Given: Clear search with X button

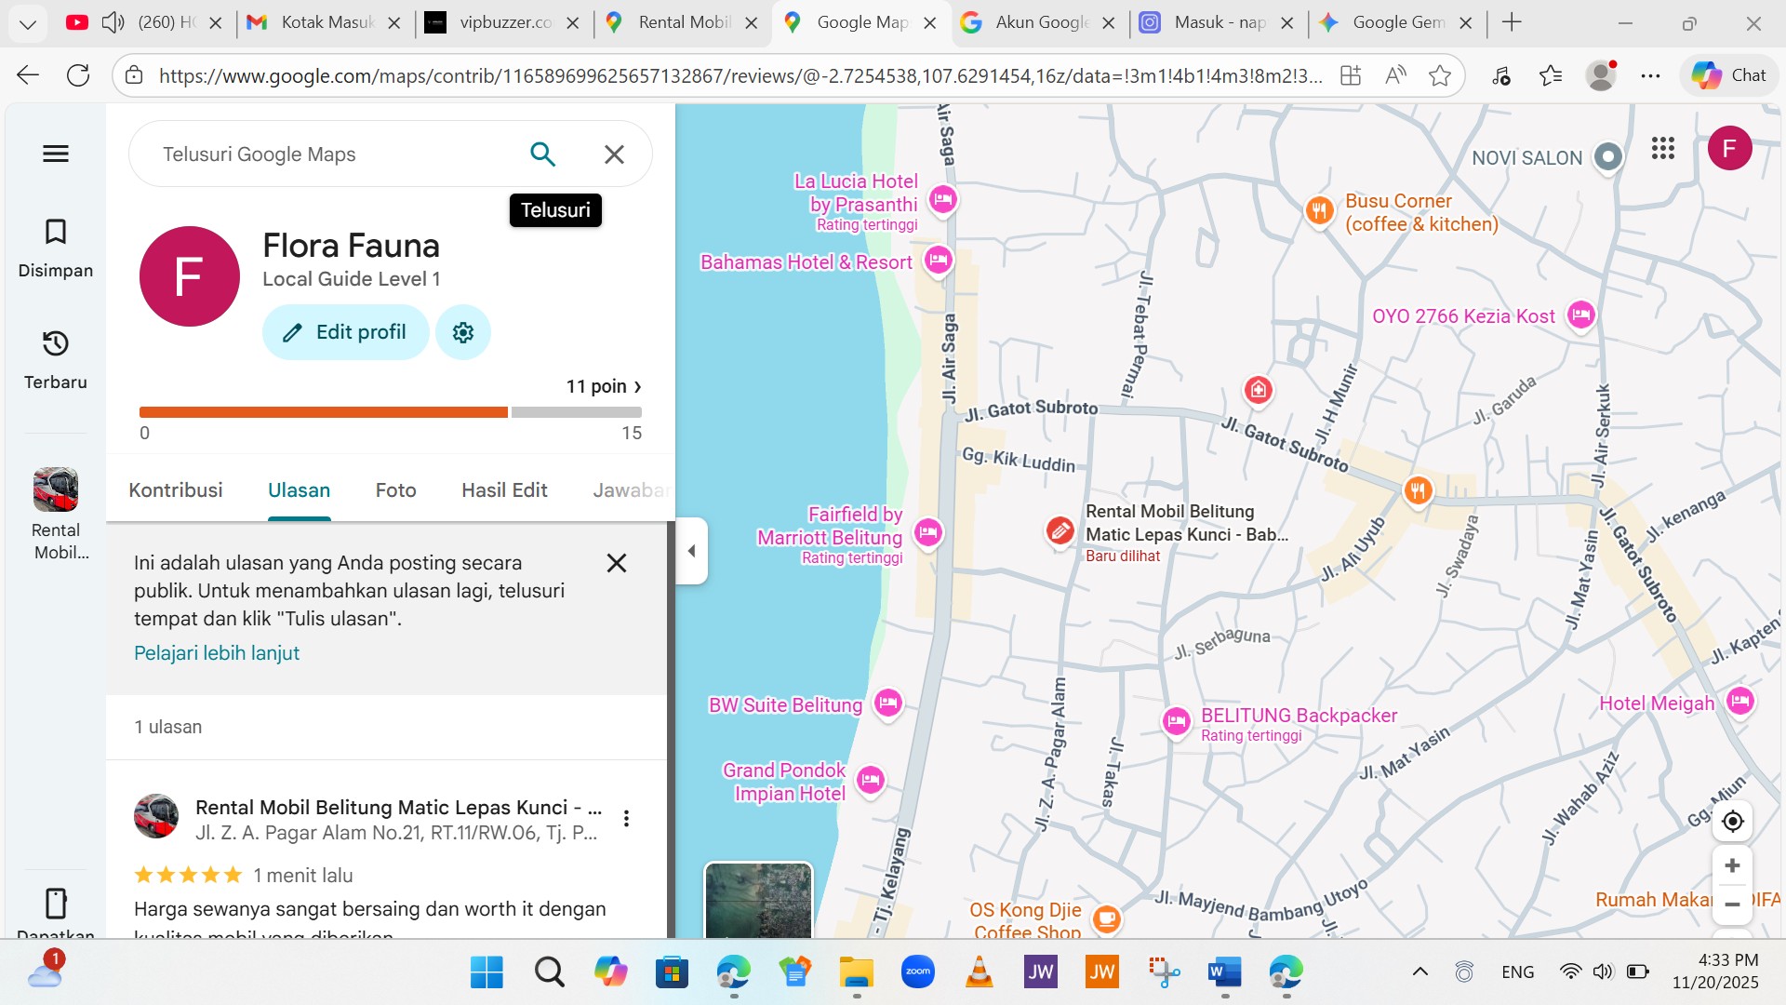Looking at the screenshot, I should [x=614, y=154].
